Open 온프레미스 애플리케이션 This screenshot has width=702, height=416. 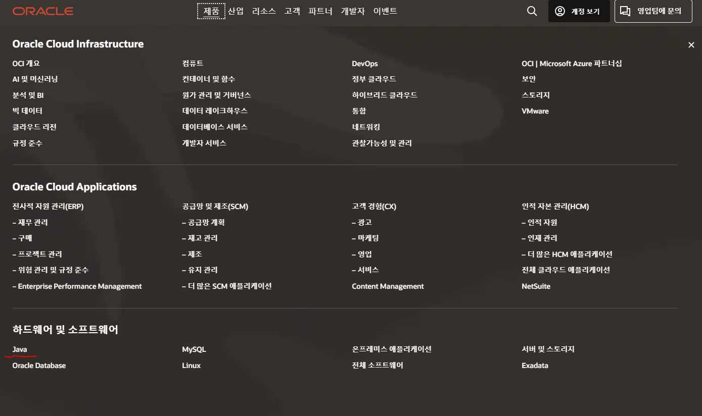pos(392,349)
